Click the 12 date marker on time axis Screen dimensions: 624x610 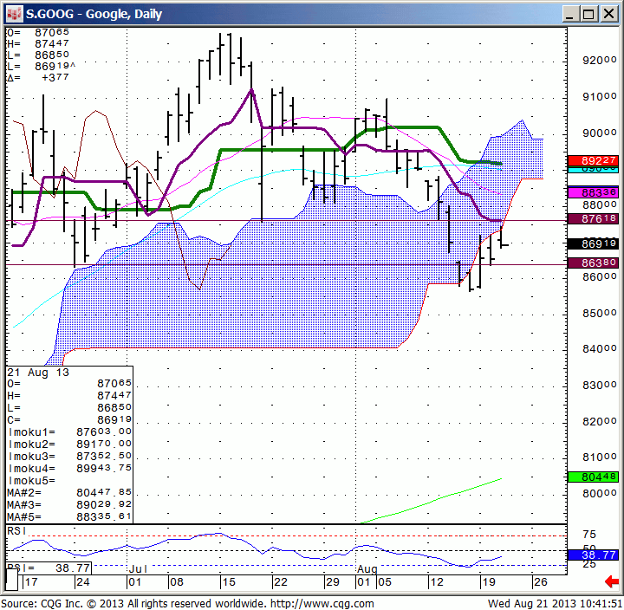point(437,582)
